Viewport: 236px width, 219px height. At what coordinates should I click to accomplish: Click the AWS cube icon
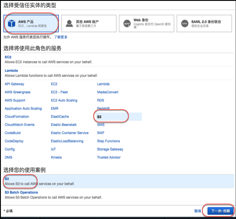pos(12,23)
